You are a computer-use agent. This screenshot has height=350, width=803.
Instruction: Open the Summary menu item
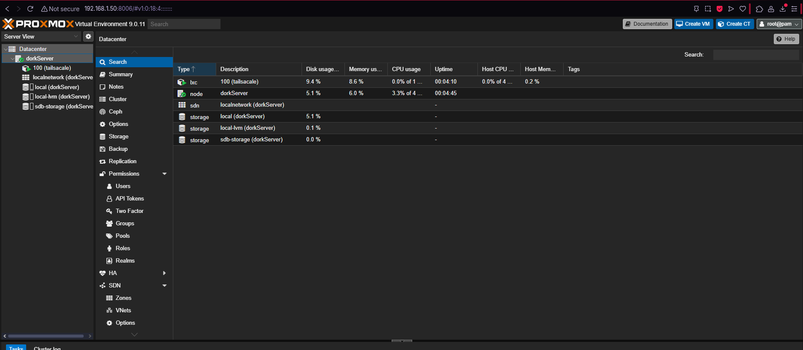pyautogui.click(x=121, y=75)
